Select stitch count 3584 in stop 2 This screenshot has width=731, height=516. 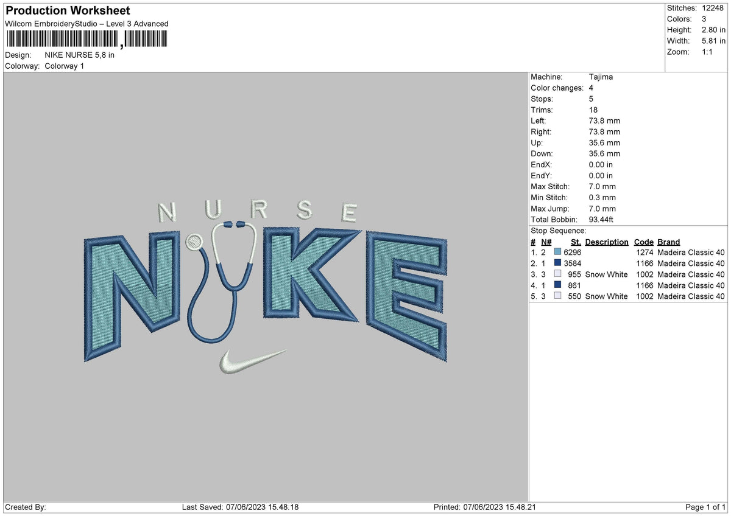coord(573,263)
